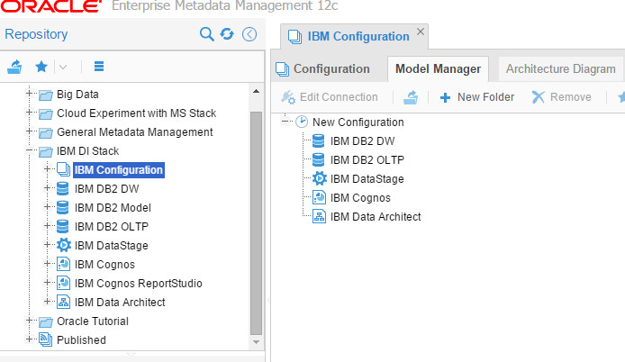
Task: Open the Repository search magnifier
Action: 206,34
